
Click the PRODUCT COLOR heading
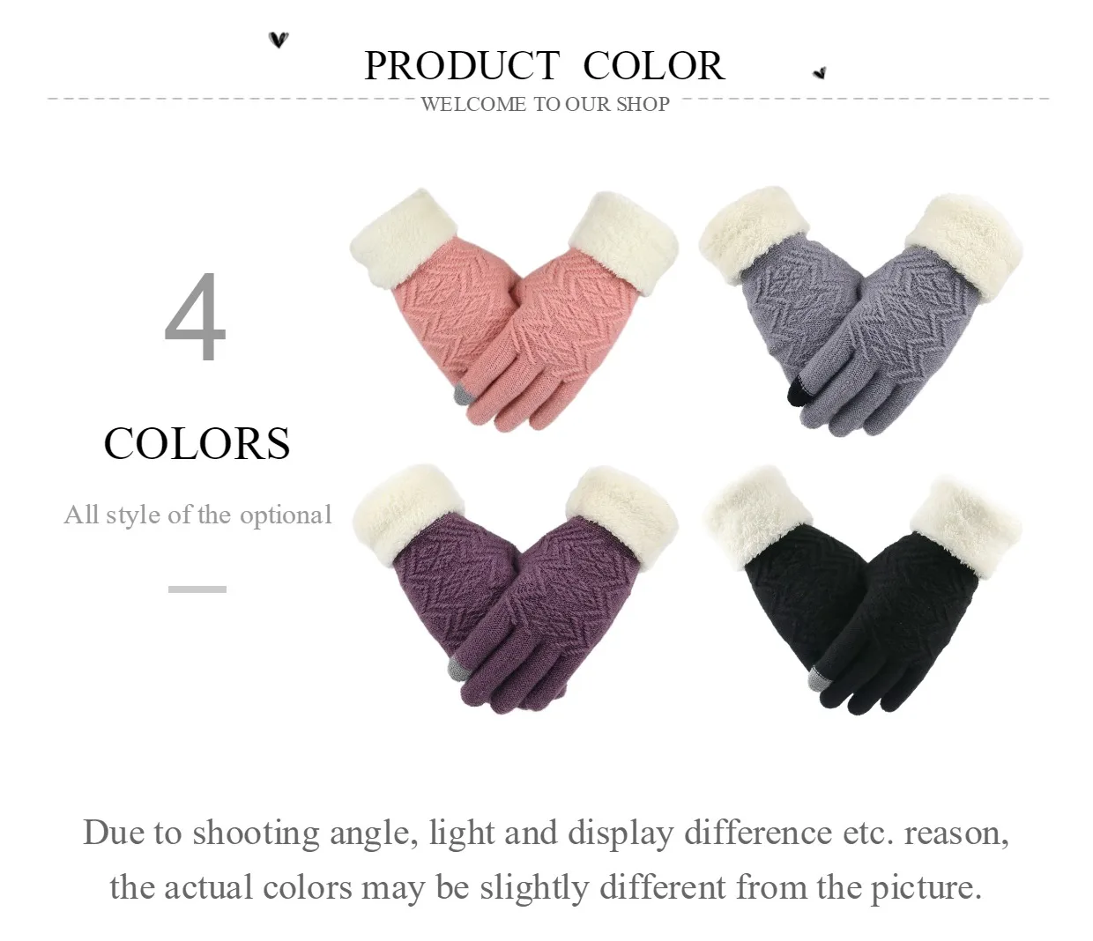545,65
